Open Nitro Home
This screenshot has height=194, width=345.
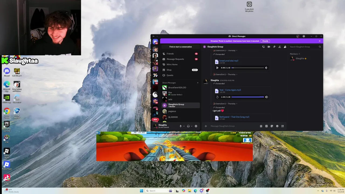point(180,64)
